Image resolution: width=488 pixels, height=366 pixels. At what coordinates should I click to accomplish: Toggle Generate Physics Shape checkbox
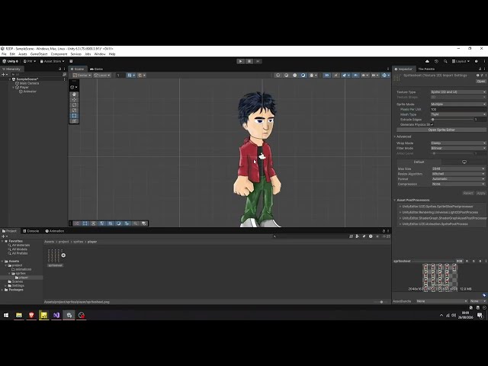point(432,124)
